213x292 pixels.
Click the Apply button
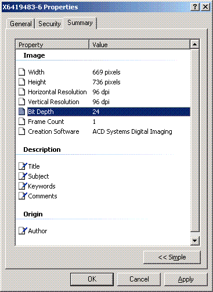click(x=186, y=279)
